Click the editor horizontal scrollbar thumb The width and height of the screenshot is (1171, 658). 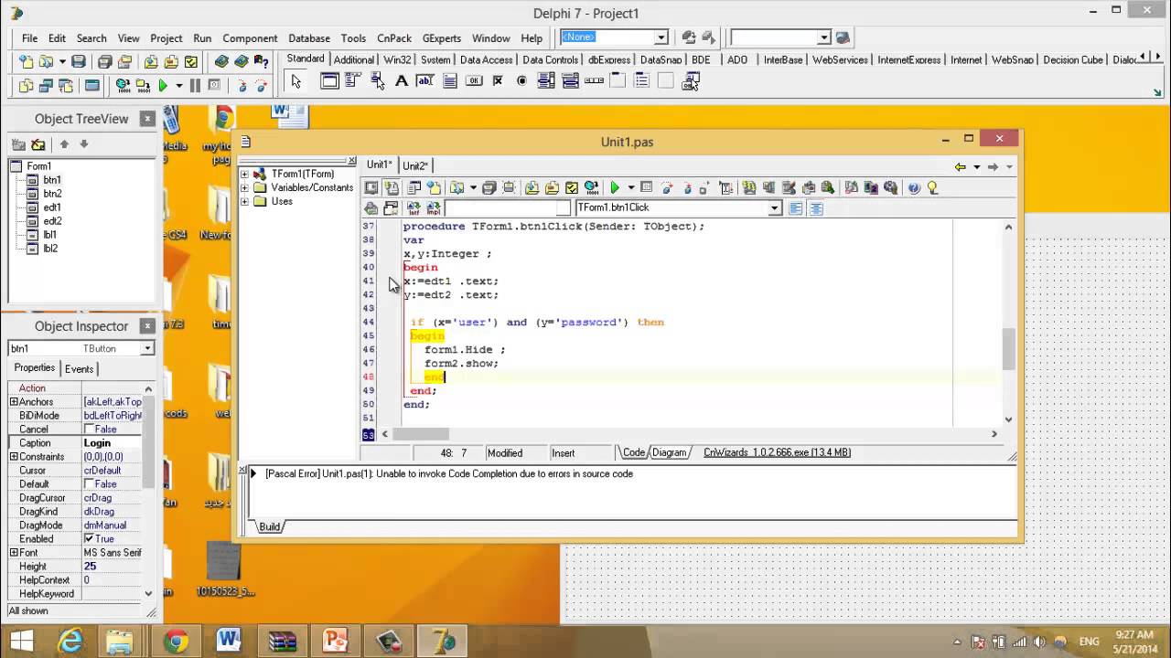click(421, 434)
